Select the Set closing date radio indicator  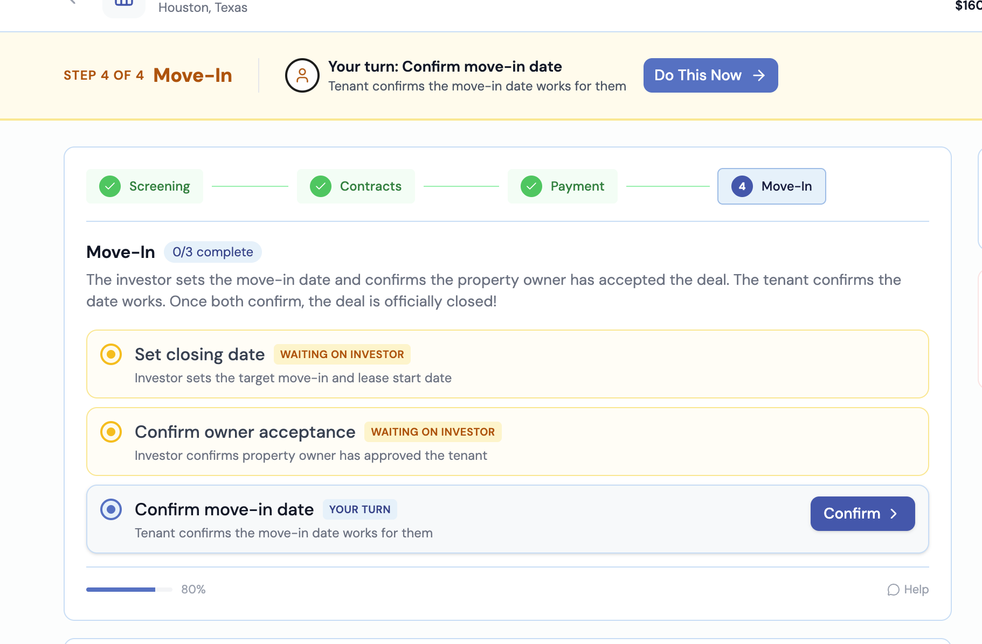click(x=111, y=354)
